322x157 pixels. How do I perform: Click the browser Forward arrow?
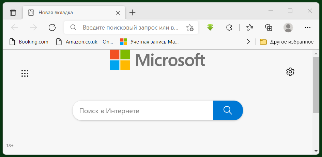33,28
